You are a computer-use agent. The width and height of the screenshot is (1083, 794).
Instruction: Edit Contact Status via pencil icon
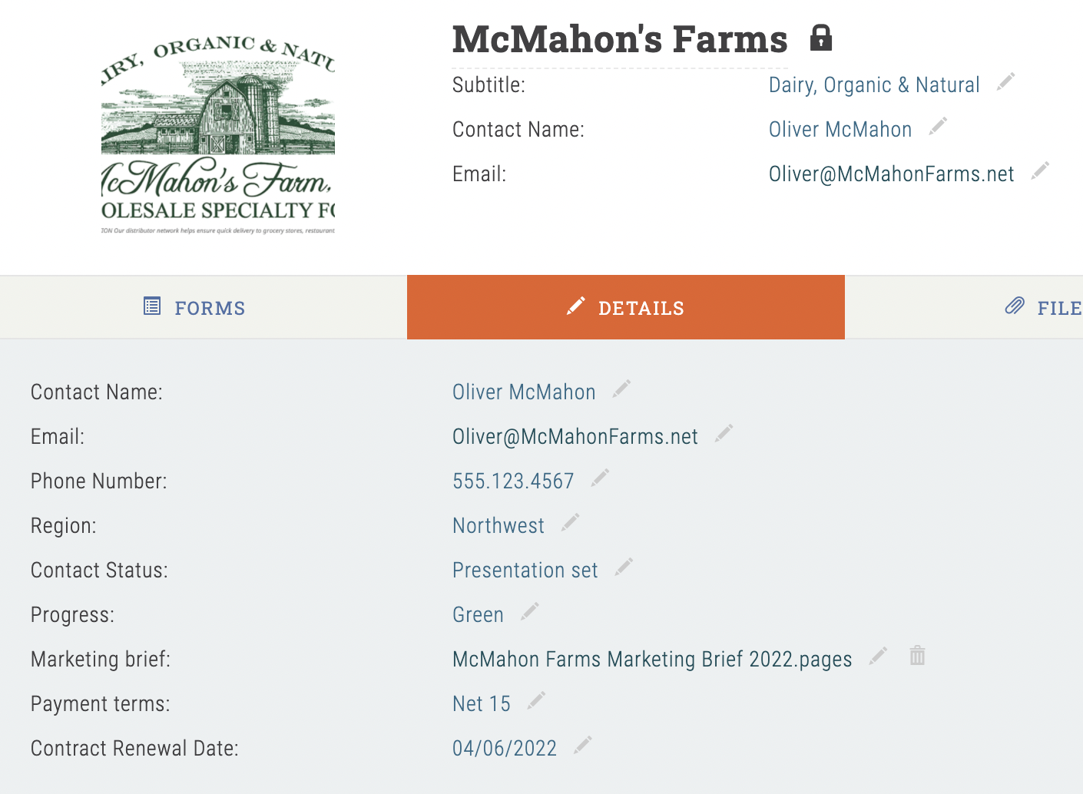pos(624,567)
